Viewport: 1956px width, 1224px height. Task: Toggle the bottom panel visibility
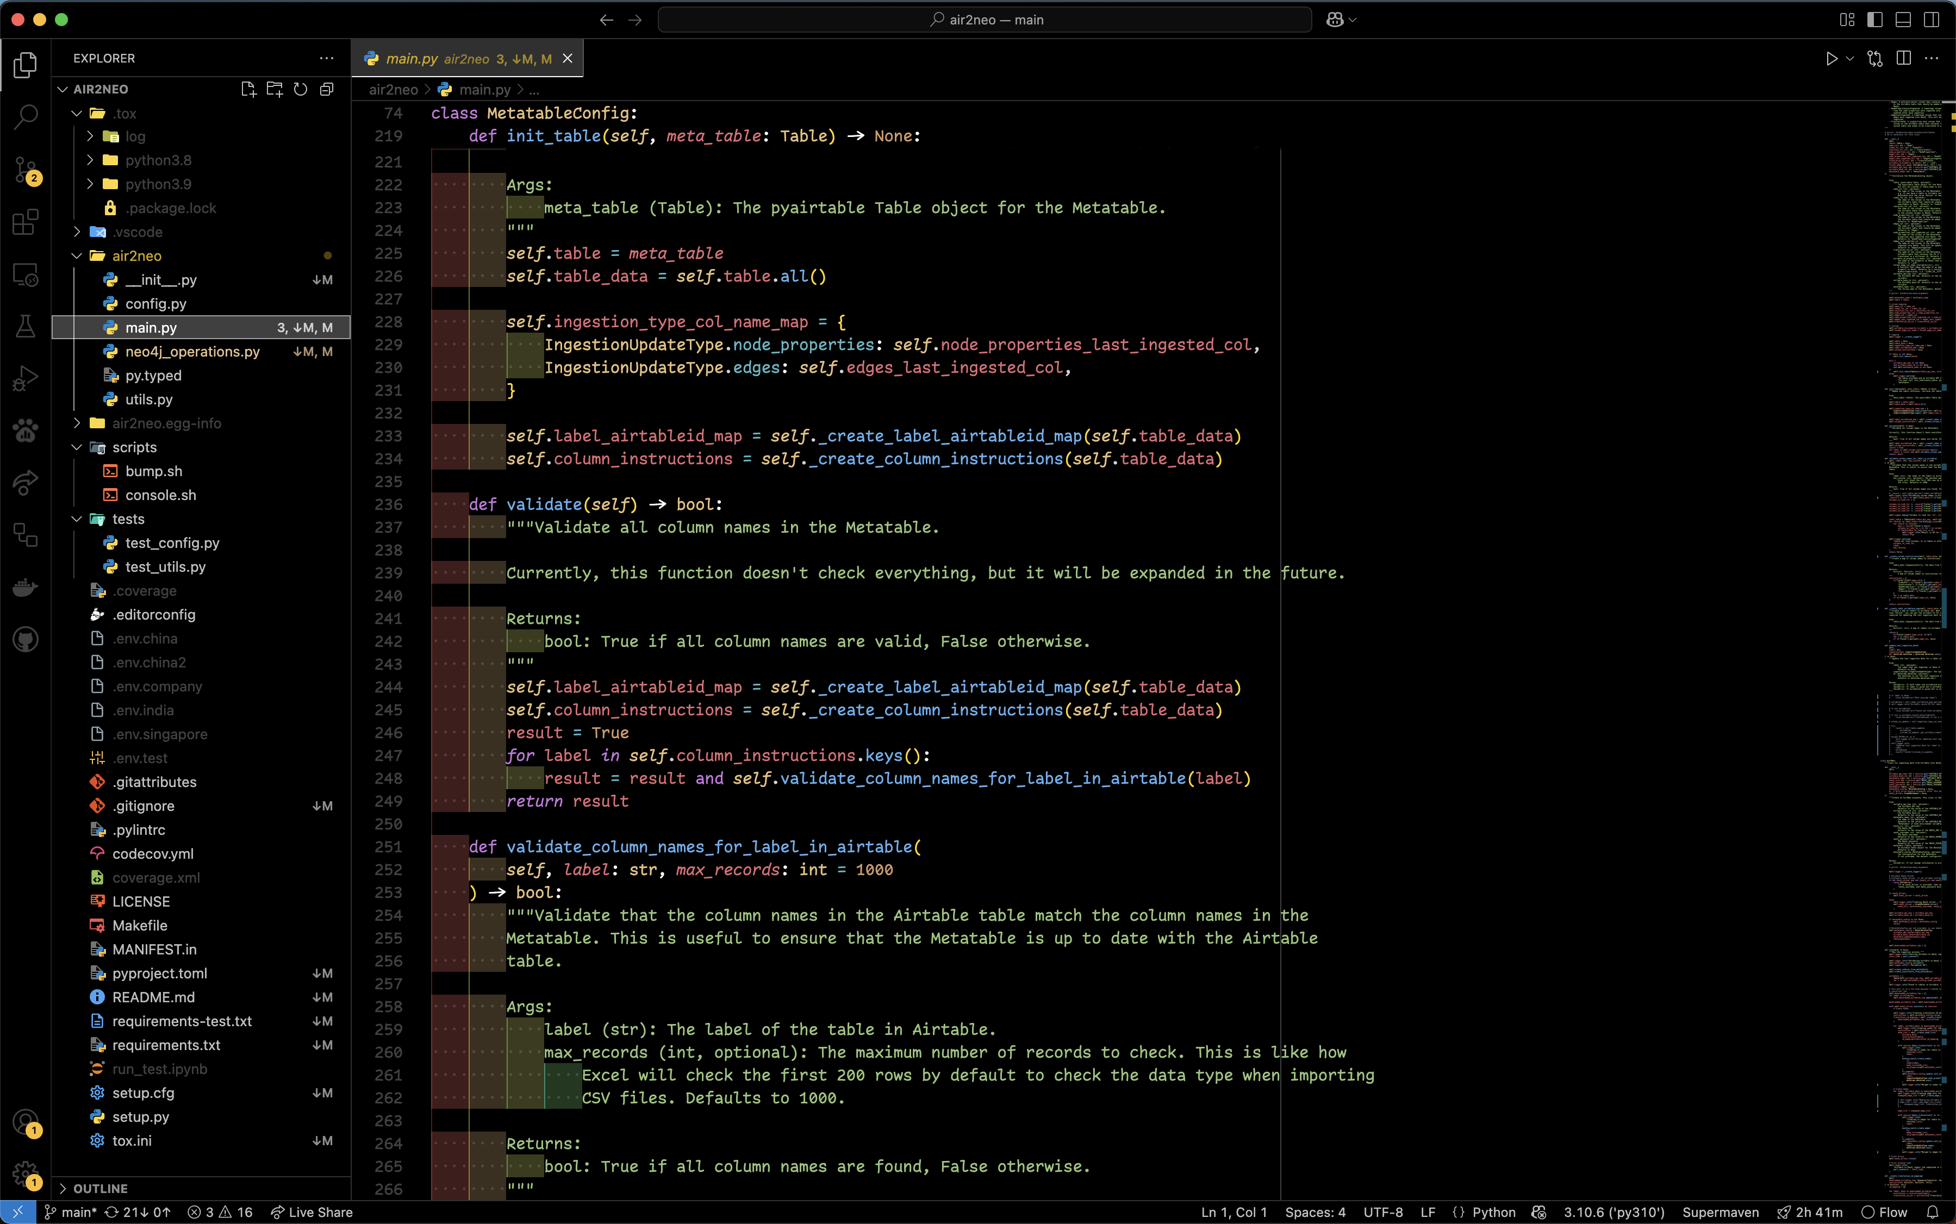click(x=1903, y=20)
